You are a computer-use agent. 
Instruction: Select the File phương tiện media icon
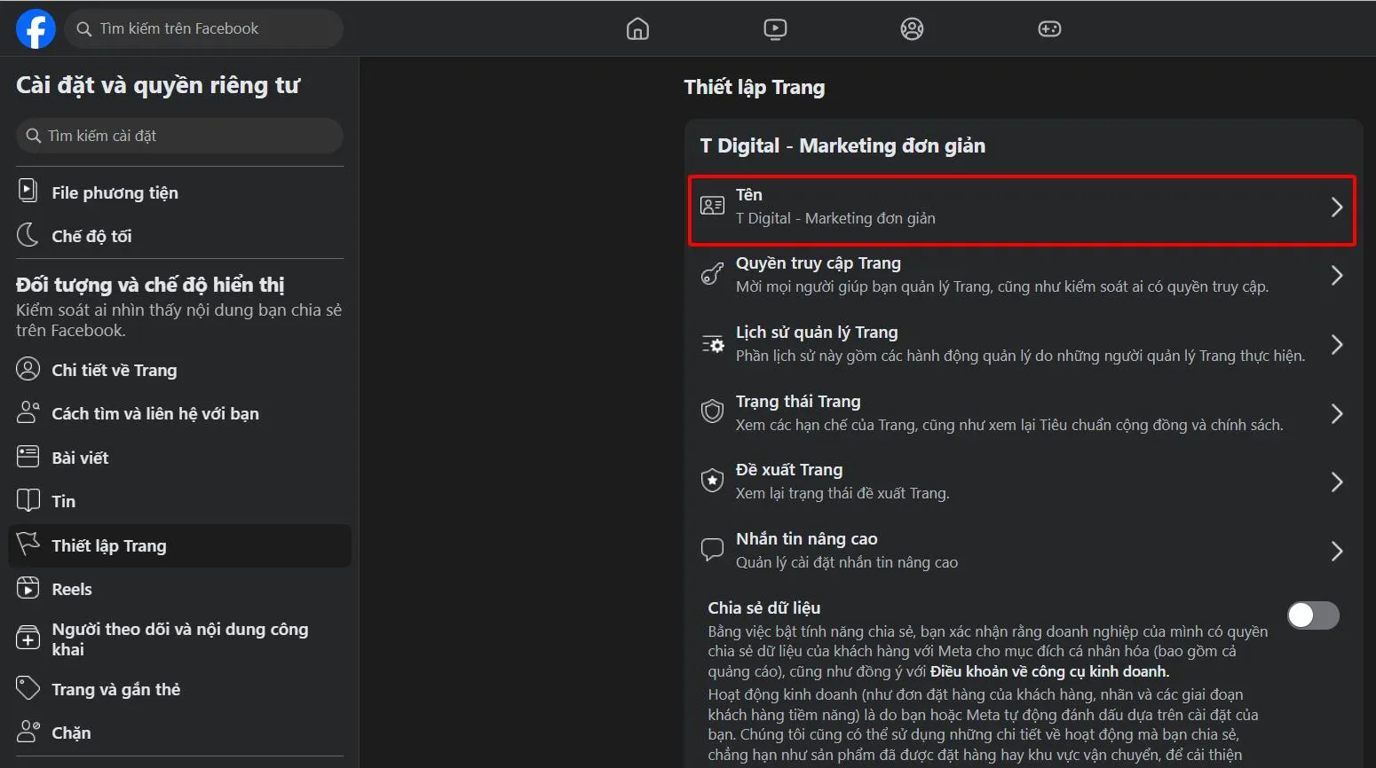click(x=28, y=191)
